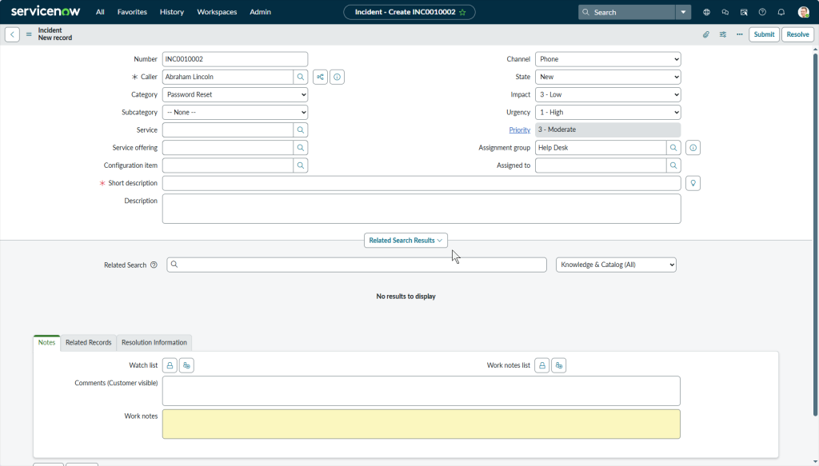Click into the Work notes field
This screenshot has height=466, width=819.
tap(421, 424)
